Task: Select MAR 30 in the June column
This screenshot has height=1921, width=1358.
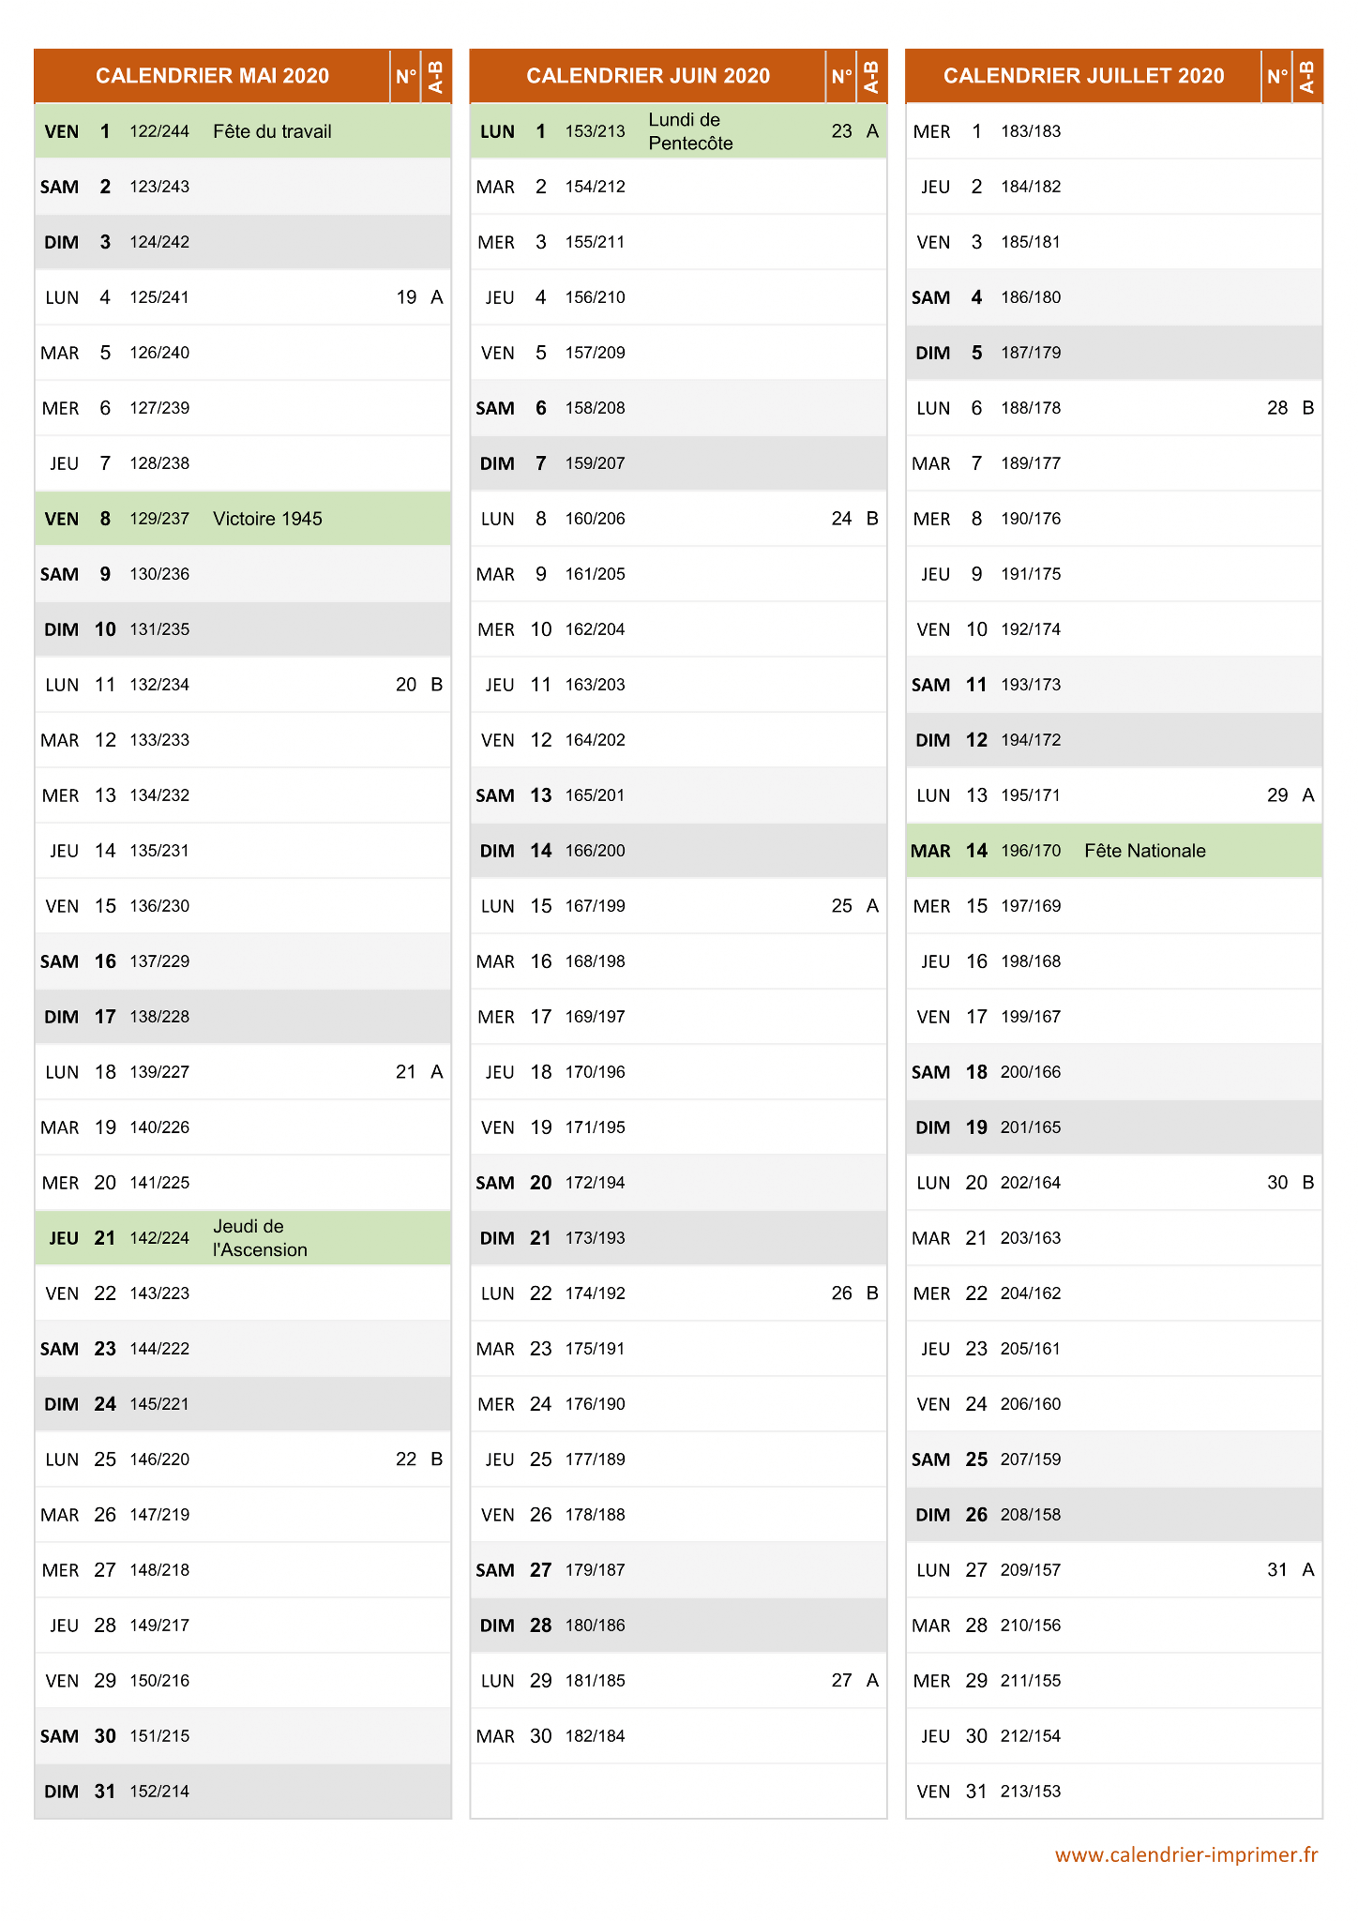Action: (x=679, y=1736)
